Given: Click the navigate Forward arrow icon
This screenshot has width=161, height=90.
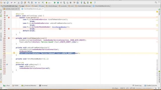Looking at the screenshot, I should click(39, 2).
